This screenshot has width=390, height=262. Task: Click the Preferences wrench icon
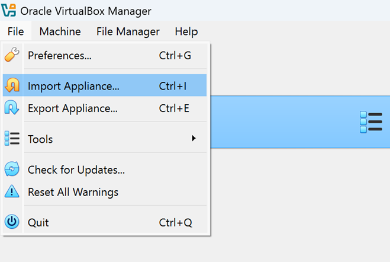(x=12, y=55)
